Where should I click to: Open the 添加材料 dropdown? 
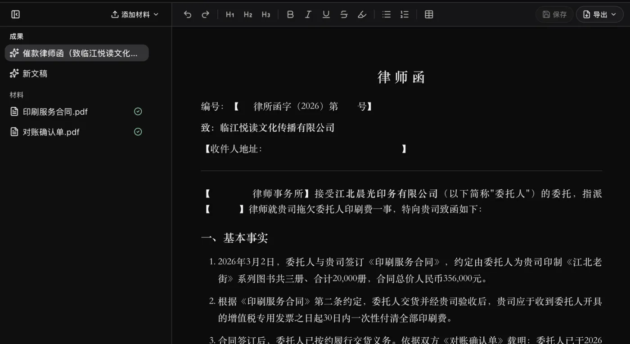point(135,14)
